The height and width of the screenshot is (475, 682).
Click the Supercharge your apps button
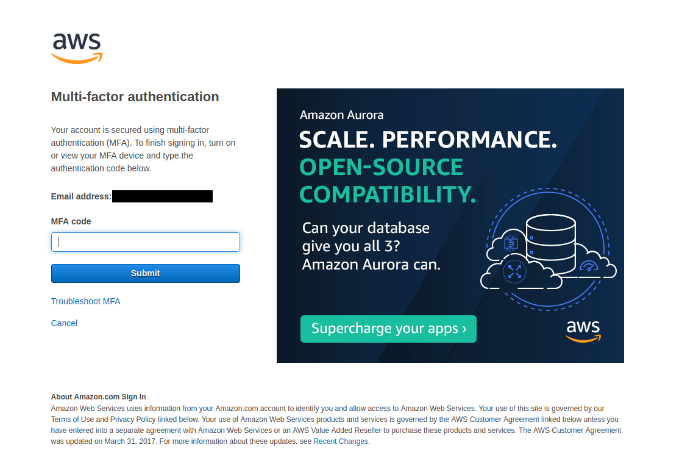[x=388, y=329]
